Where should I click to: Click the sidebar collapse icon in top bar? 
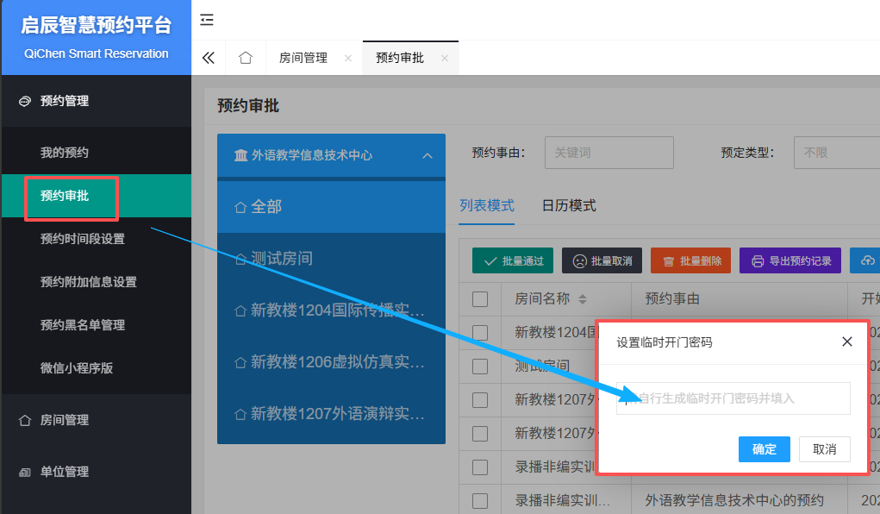tap(207, 20)
